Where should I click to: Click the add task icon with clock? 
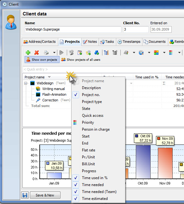click(x=71, y=53)
